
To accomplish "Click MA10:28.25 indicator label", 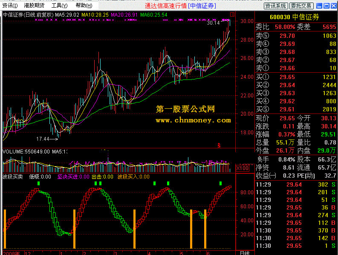I will 95,15.
